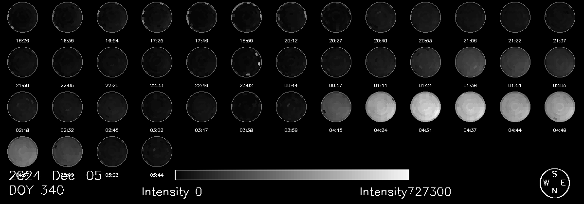The width and height of the screenshot is (584, 204).
Task: Click the 2024-Dec-05 date text
Action: tap(55, 176)
